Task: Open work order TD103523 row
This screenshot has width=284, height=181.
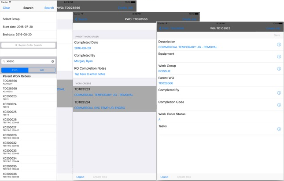Action: tap(114, 92)
